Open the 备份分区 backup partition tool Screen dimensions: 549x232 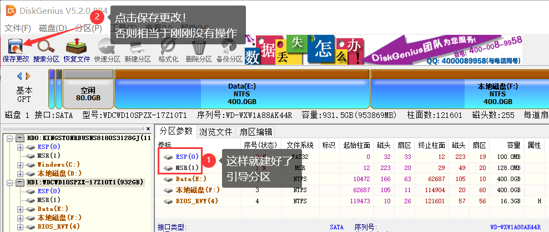[229, 47]
